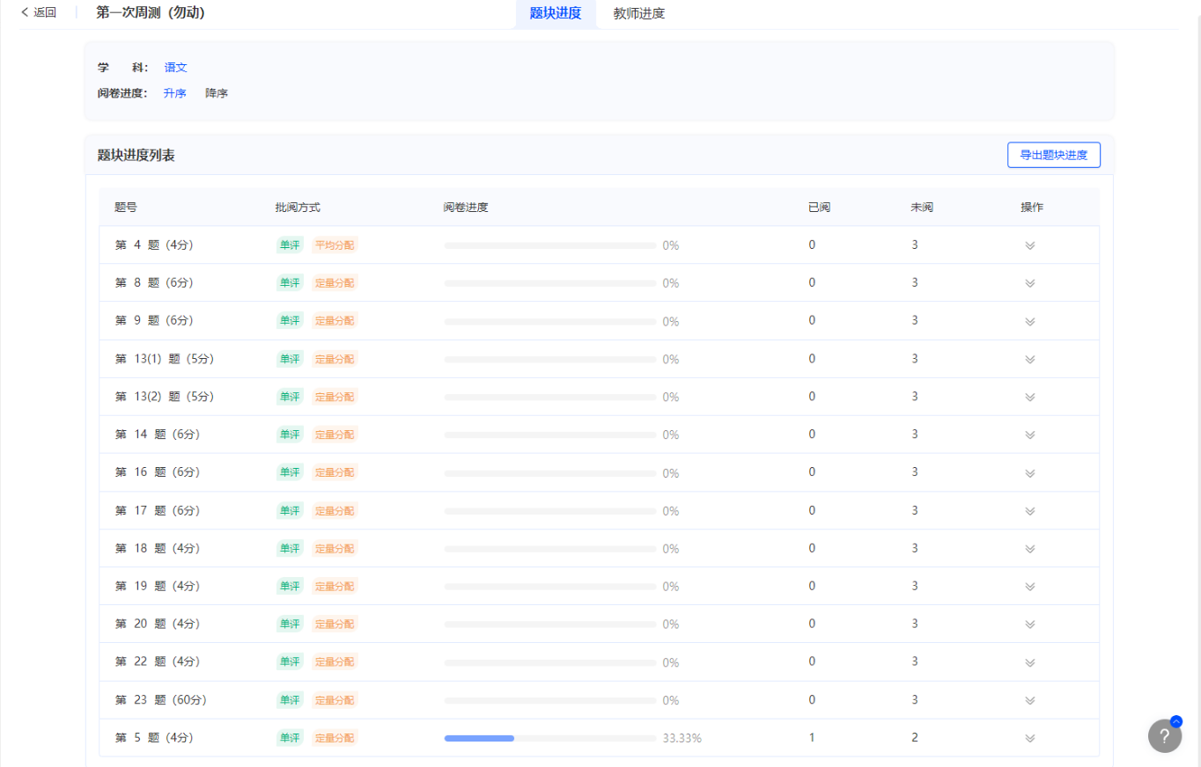Switch to the 教师进度 tab

[638, 13]
